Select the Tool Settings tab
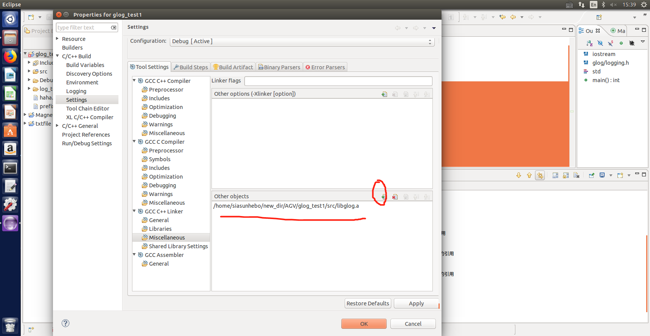The image size is (650, 336). tap(149, 67)
